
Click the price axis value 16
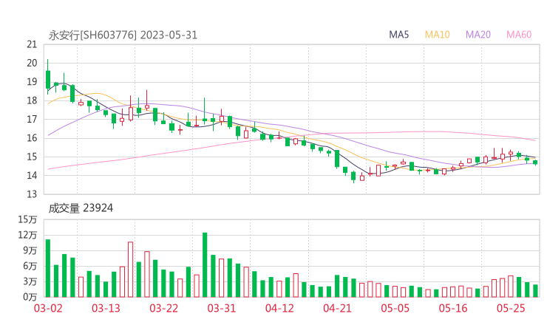pos(32,138)
